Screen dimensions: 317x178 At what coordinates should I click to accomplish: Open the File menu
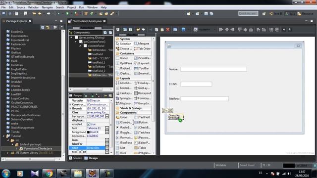[3, 7]
